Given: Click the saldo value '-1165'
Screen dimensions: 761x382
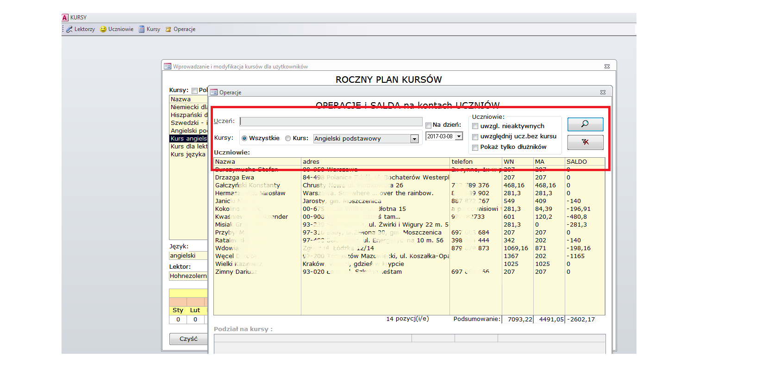Looking at the screenshot, I should pos(576,256).
